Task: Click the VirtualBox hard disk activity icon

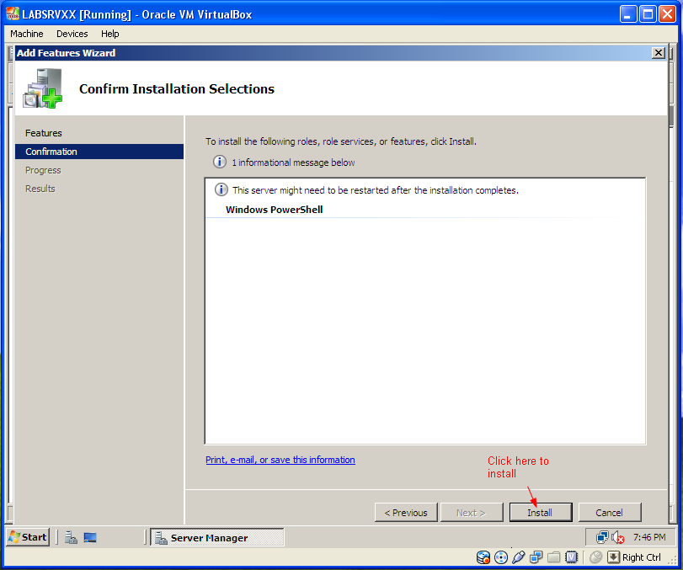Action: pos(483,557)
